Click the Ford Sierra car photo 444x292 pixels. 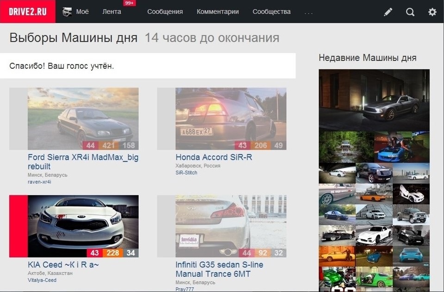pyautogui.click(x=83, y=119)
